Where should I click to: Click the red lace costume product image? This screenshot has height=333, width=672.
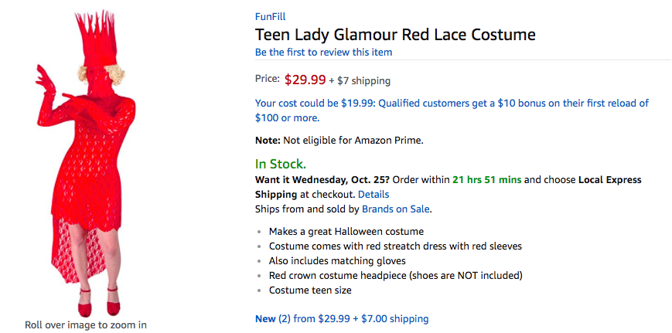(x=86, y=163)
